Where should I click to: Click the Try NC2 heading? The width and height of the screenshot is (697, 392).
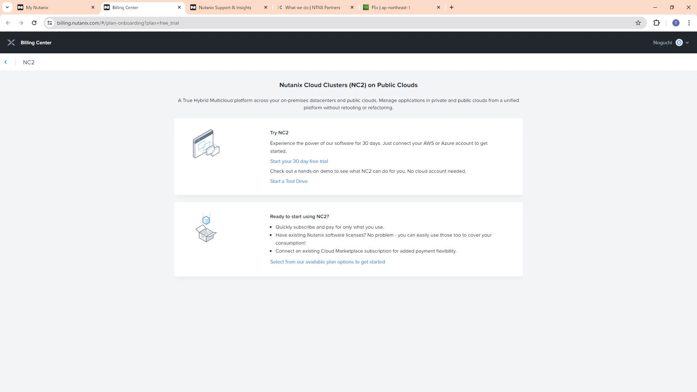[279, 132]
